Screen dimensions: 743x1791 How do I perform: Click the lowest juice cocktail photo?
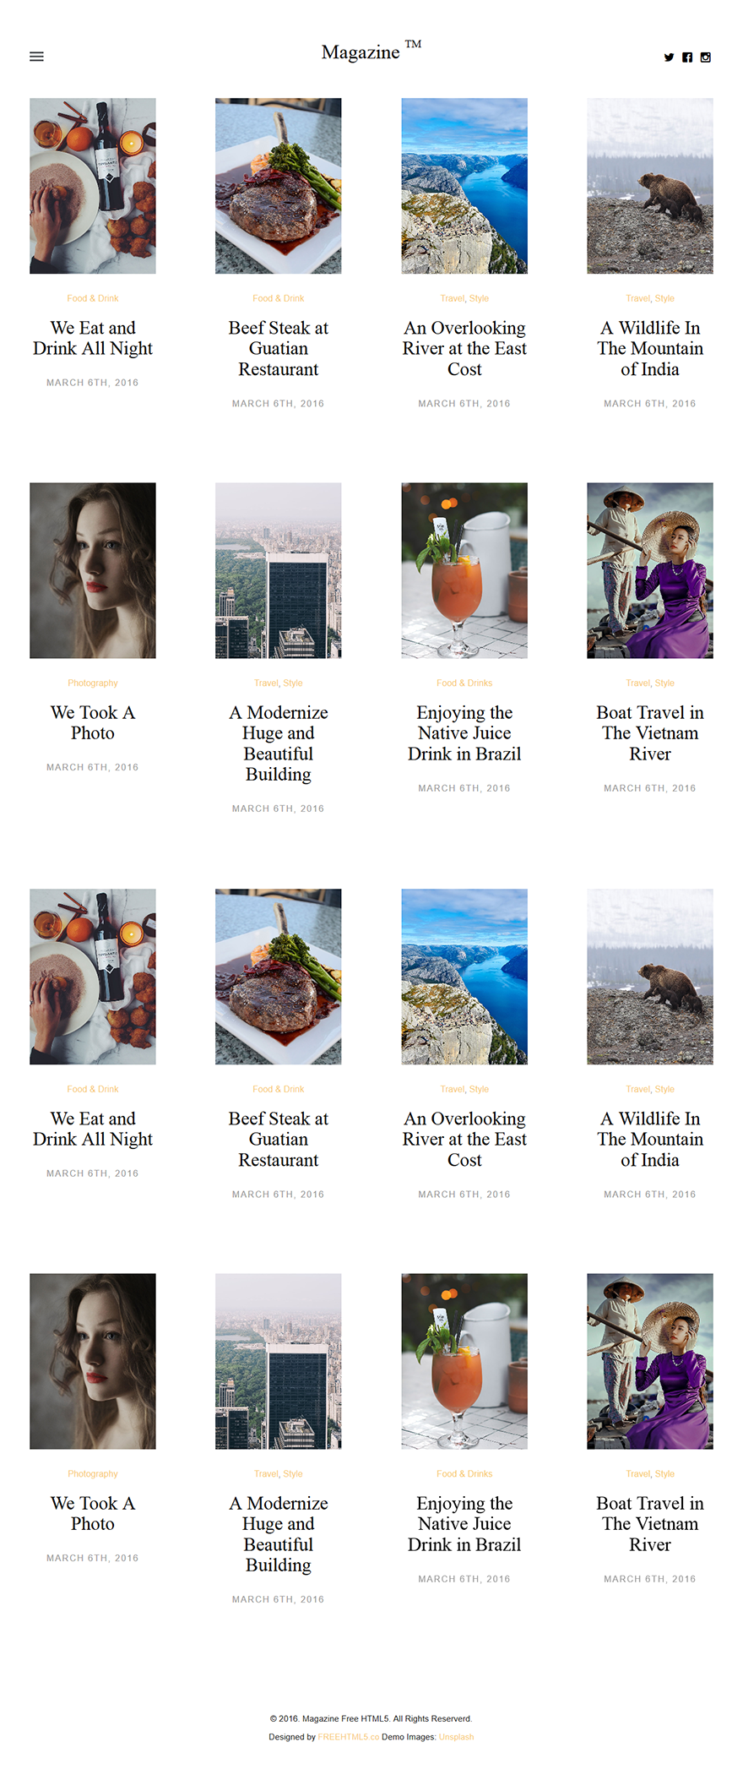tap(464, 1361)
